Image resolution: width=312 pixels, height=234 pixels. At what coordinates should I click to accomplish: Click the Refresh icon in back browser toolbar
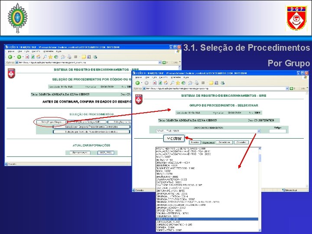coord(33,57)
